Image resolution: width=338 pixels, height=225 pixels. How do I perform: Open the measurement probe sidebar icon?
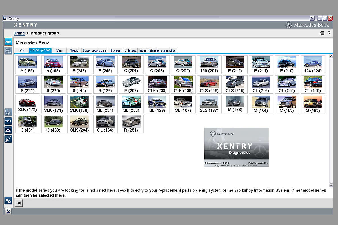click(8, 139)
